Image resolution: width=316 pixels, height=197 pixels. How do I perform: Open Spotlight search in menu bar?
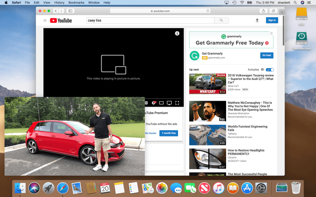(295, 3)
